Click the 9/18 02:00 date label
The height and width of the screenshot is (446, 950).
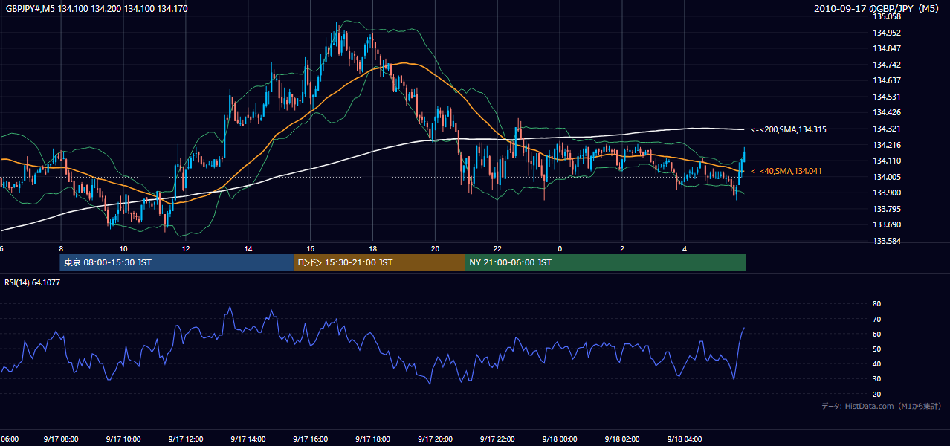coord(622,439)
